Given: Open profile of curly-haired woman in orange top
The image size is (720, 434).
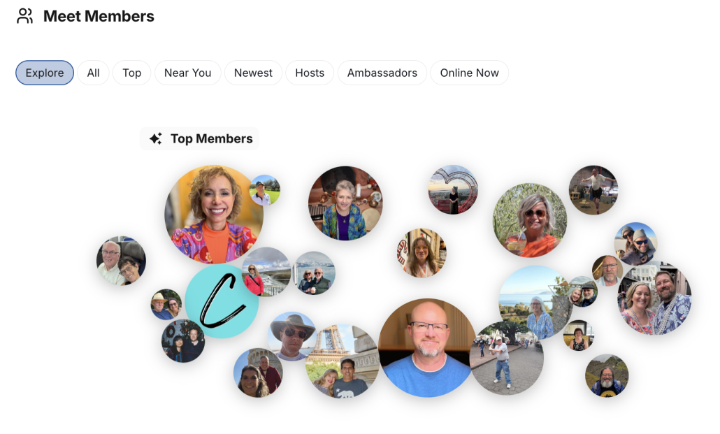Looking at the screenshot, I should click(x=214, y=215).
